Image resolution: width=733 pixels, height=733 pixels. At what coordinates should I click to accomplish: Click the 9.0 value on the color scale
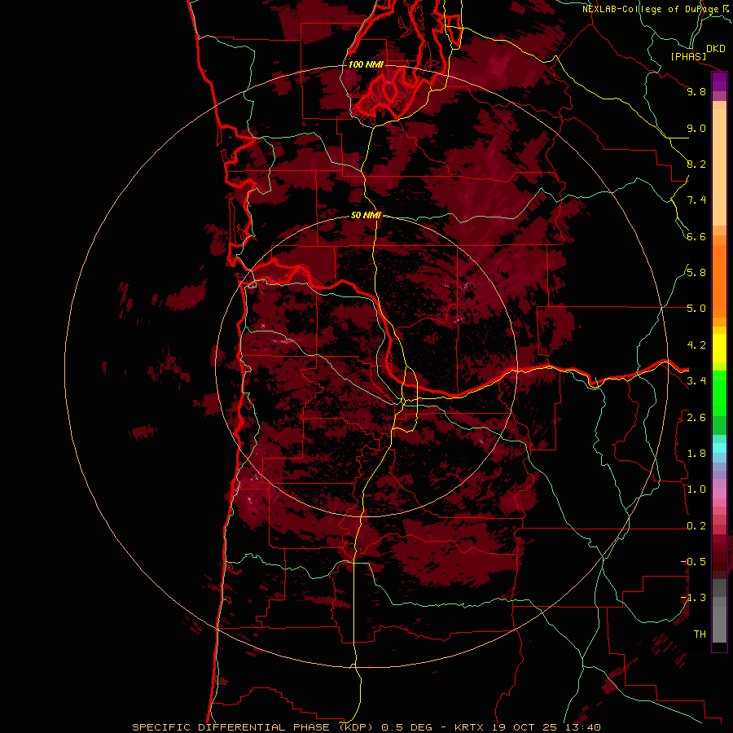[696, 128]
